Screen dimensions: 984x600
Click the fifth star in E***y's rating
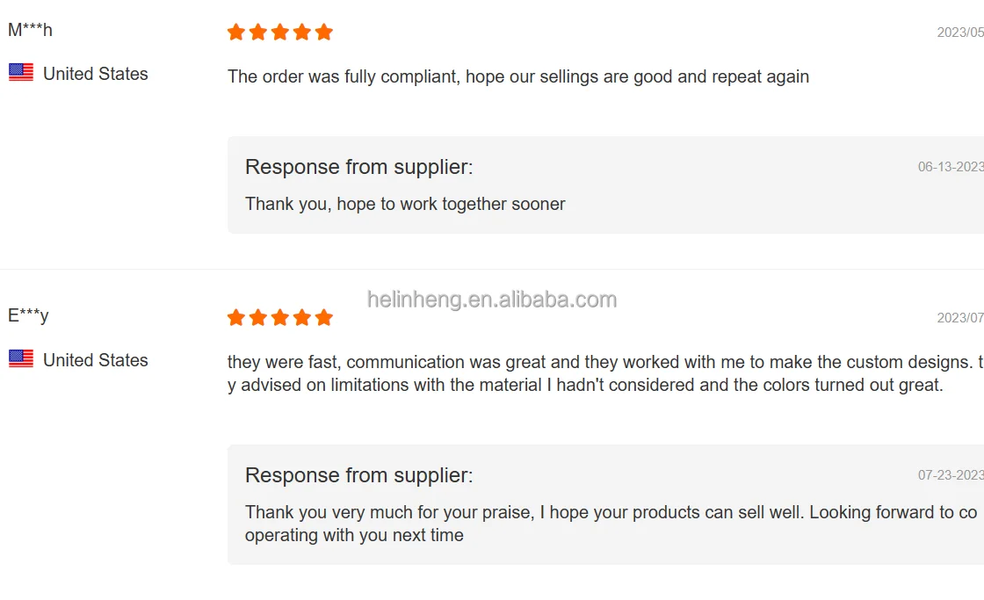323,317
